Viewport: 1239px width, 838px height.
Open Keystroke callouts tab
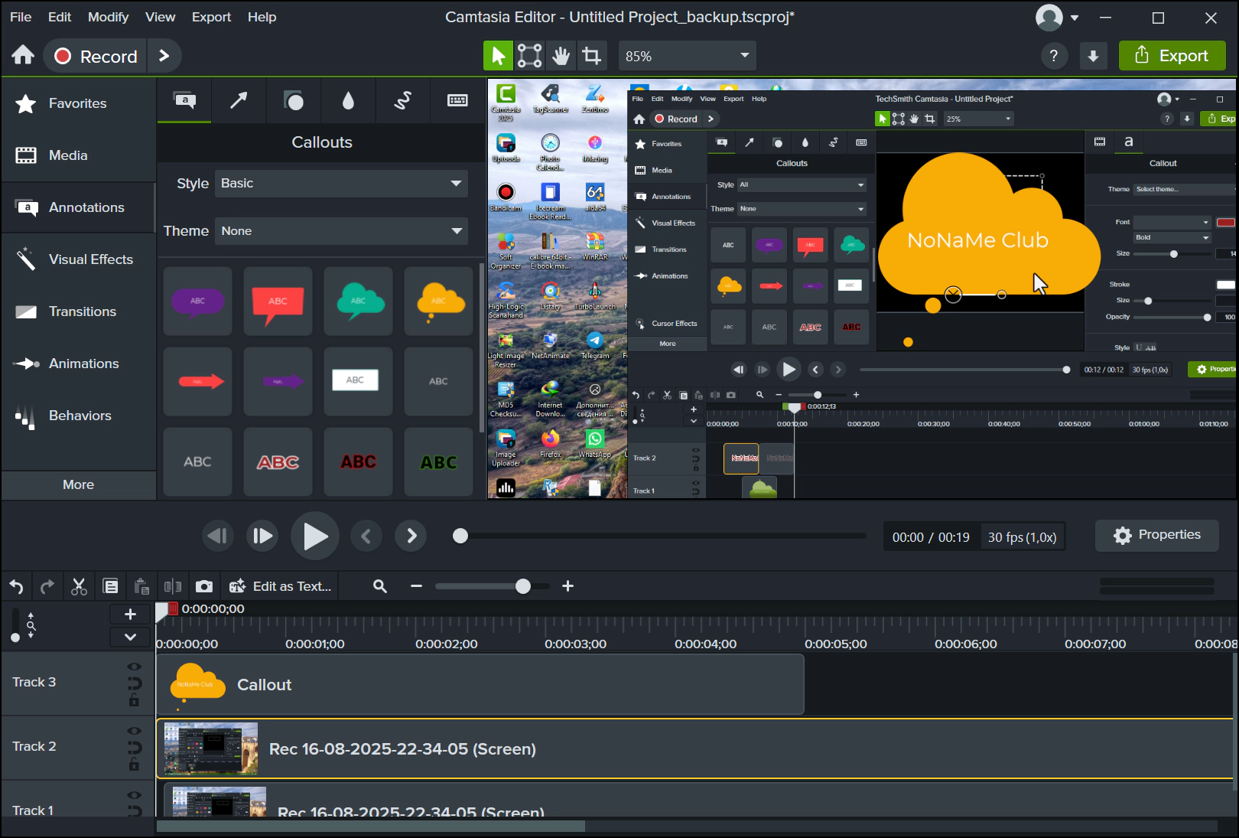[457, 100]
